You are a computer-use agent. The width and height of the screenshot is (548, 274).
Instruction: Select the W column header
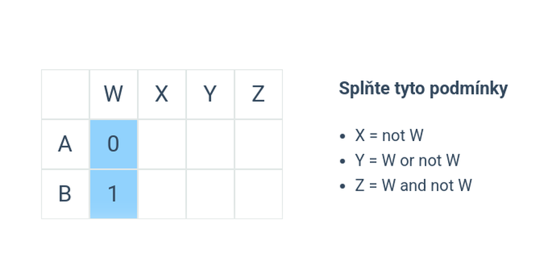pyautogui.click(x=114, y=94)
